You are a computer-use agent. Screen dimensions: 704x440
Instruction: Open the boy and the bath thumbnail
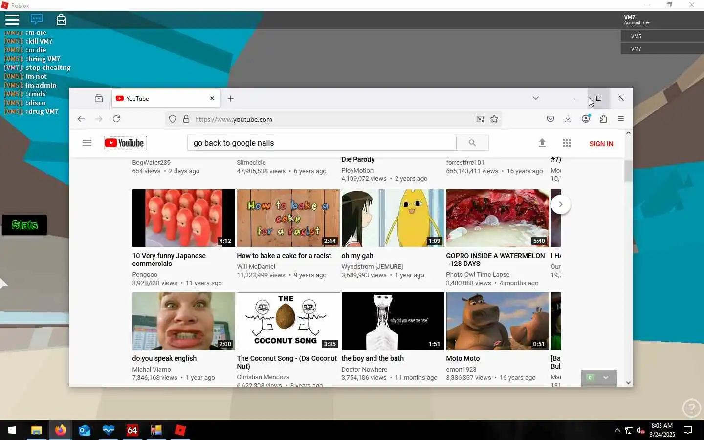[393, 321]
